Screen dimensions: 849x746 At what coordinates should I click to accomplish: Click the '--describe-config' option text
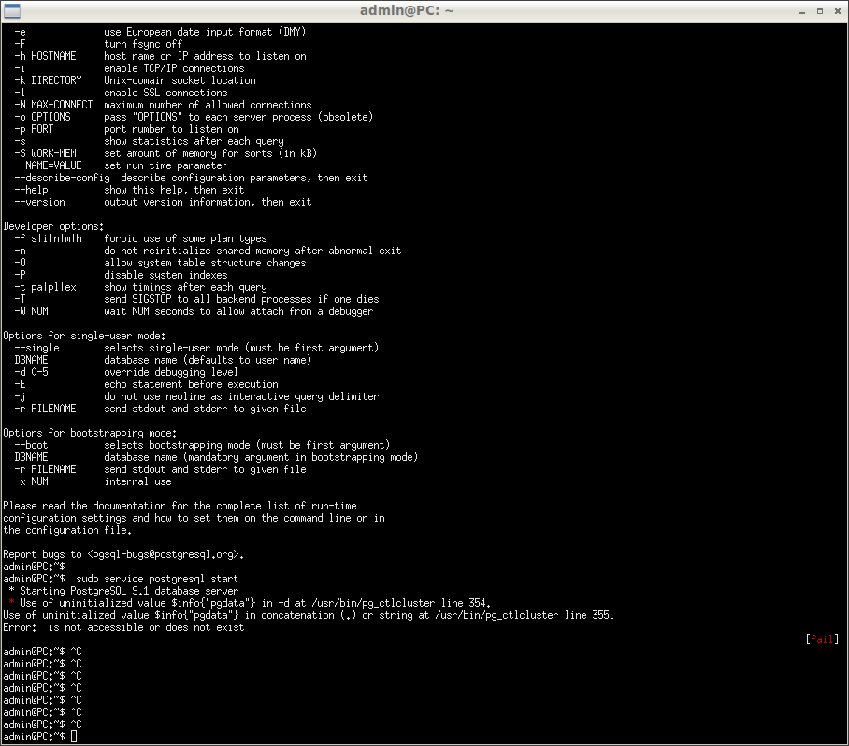(x=62, y=178)
